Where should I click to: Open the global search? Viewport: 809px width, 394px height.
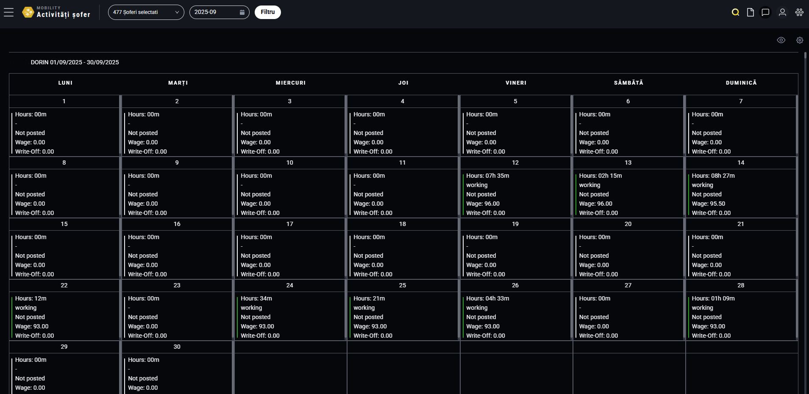(735, 12)
